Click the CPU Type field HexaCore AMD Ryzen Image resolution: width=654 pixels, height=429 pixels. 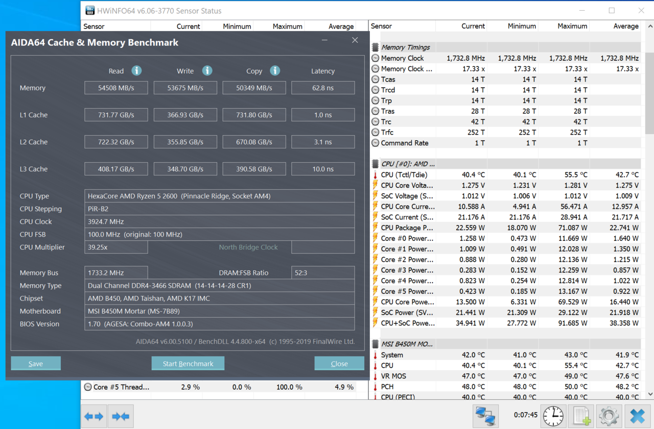tap(220, 196)
